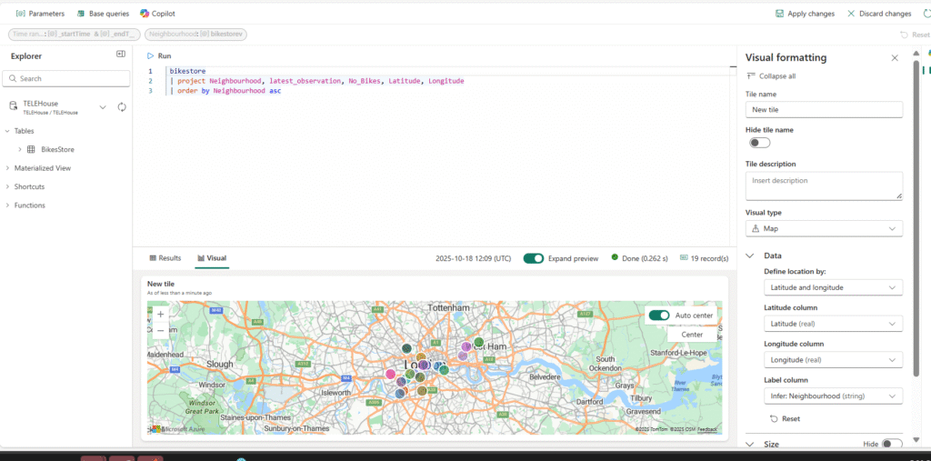Turn off Auto center on map

pos(659,316)
